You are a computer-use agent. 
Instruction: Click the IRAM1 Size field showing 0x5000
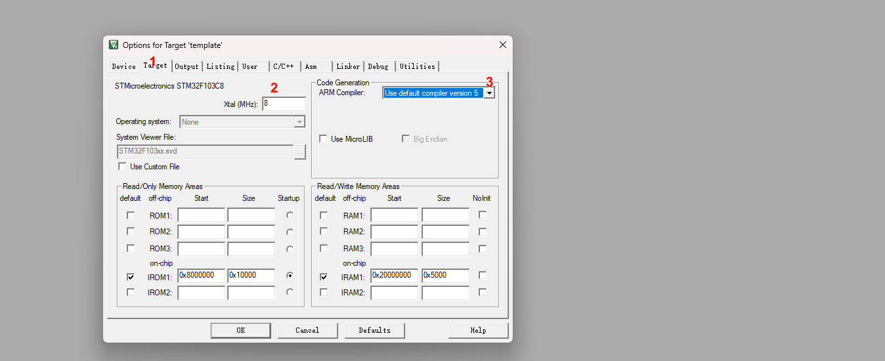click(x=445, y=276)
